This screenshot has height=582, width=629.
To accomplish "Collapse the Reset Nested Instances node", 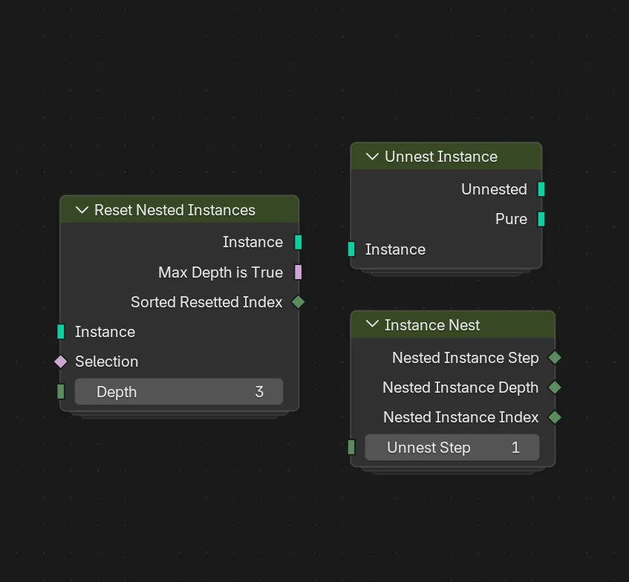I will tap(82, 210).
